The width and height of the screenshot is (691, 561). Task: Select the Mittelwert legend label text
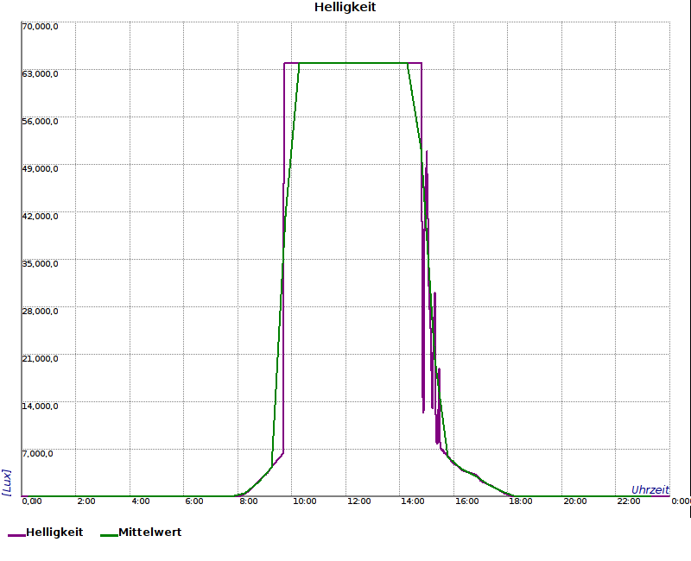click(x=149, y=533)
